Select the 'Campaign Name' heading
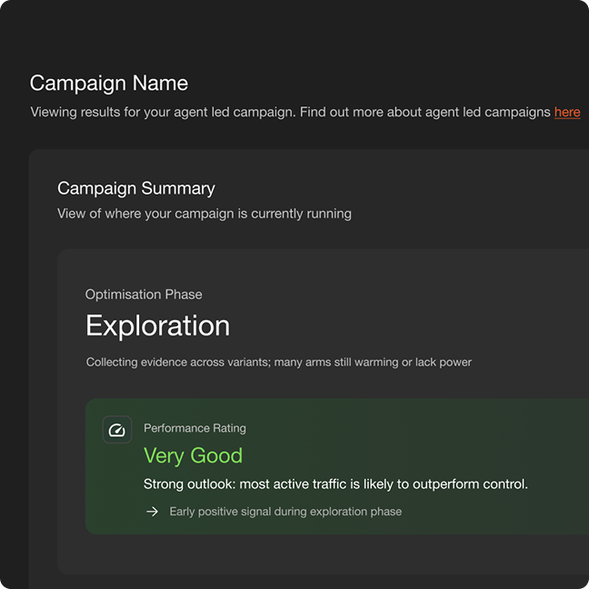This screenshot has height=589, width=589. [x=109, y=83]
